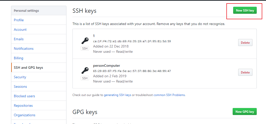Delete the personComputer SSH key
This screenshot has width=266, height=124.
pyautogui.click(x=245, y=72)
